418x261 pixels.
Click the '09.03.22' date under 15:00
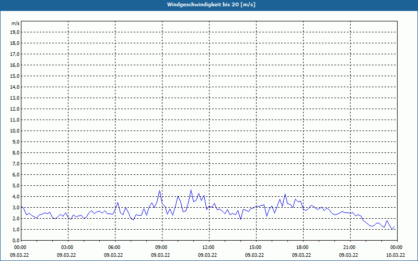pyautogui.click(x=254, y=255)
